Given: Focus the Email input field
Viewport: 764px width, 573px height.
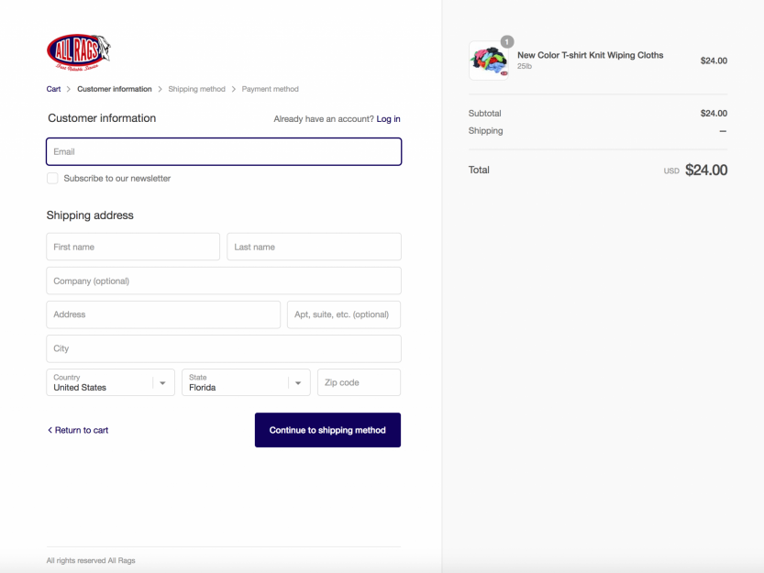Looking at the screenshot, I should tap(224, 151).
